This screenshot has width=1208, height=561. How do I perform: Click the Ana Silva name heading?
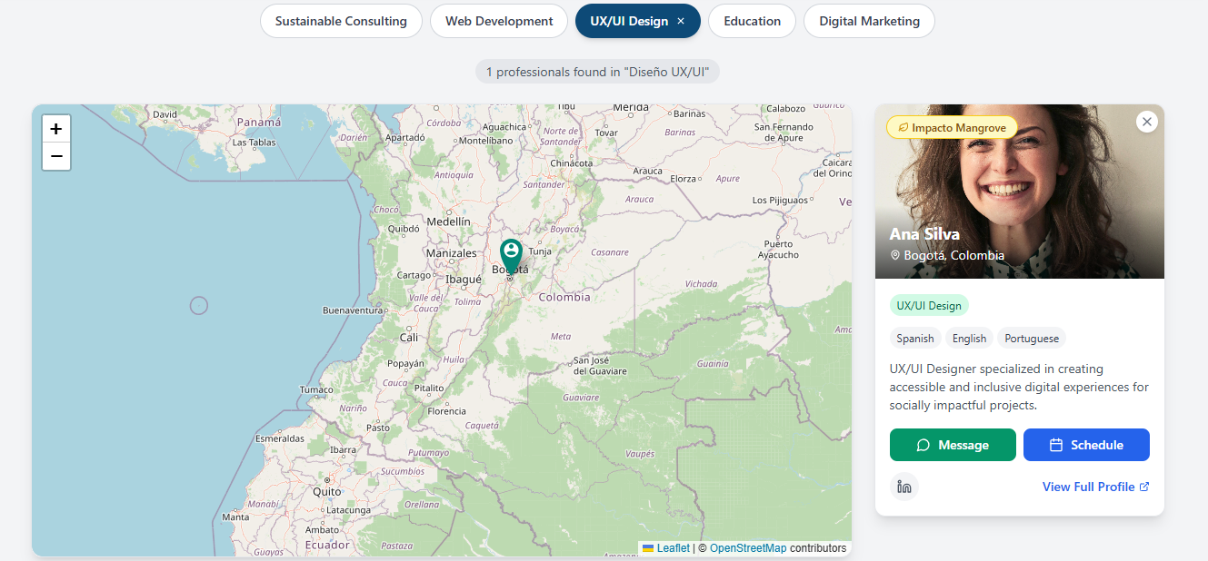coord(924,234)
